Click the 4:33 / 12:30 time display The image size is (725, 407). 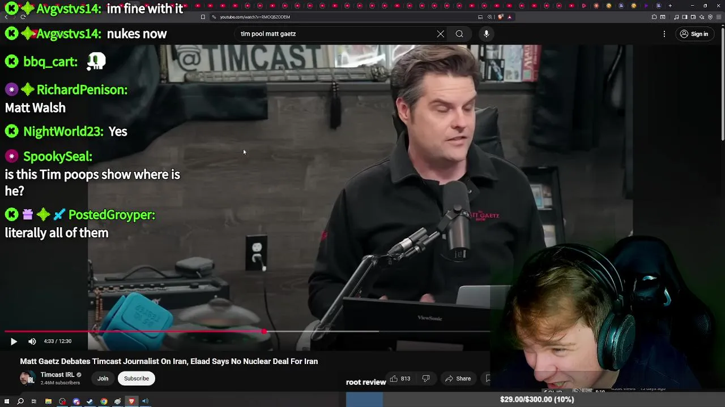[x=58, y=341]
